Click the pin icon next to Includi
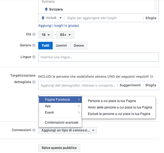Viewport: 164px width, 153px height. (43, 18)
